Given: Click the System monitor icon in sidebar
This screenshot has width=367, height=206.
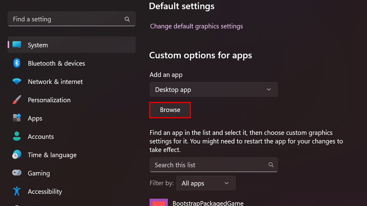Looking at the screenshot, I should click(x=17, y=45).
